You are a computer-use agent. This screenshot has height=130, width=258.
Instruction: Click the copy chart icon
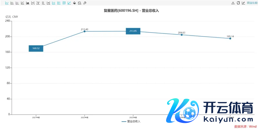pos(238,3)
